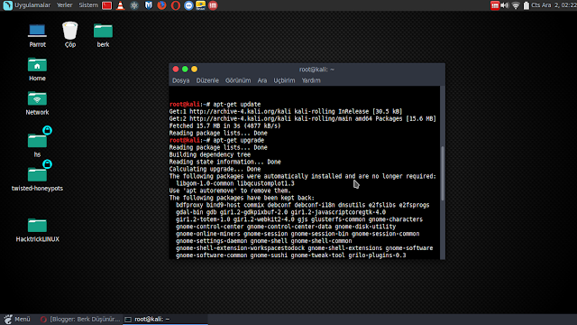Click 'Building dependency tree' line
The width and height of the screenshot is (577, 325).
click(x=210, y=154)
